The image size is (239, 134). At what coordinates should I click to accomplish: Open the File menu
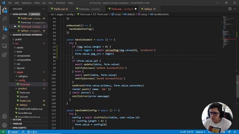(x=10, y=3)
